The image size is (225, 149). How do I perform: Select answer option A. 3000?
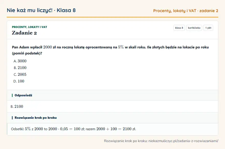coord(20,61)
